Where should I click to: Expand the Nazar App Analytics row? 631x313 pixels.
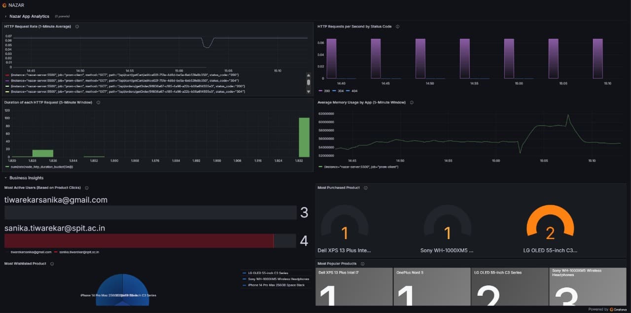[27, 16]
